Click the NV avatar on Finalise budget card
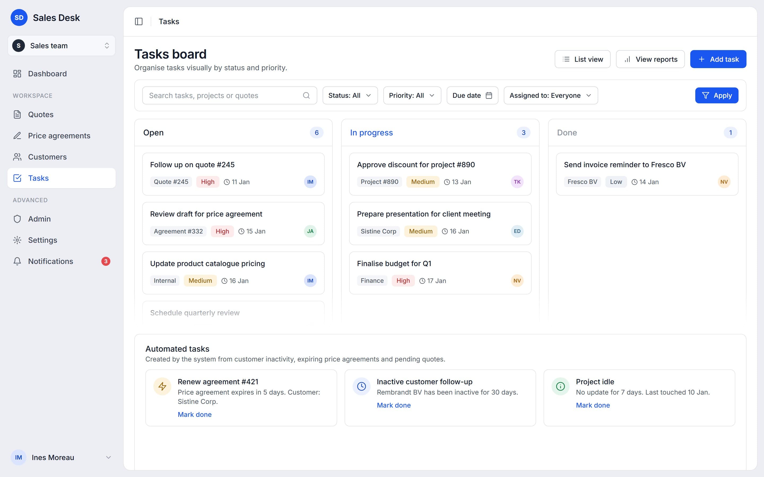764x477 pixels. 517,281
